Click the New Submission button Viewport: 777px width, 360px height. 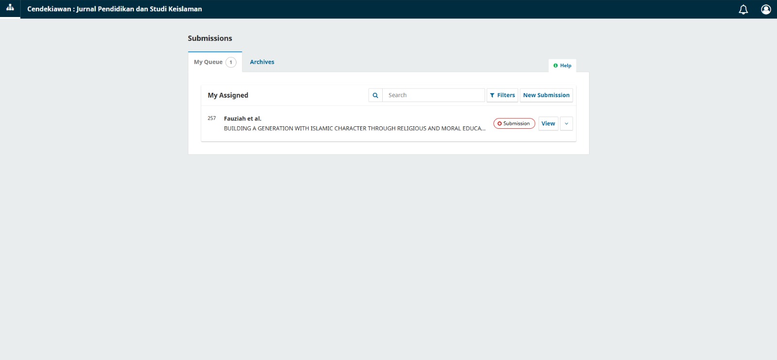(546, 95)
